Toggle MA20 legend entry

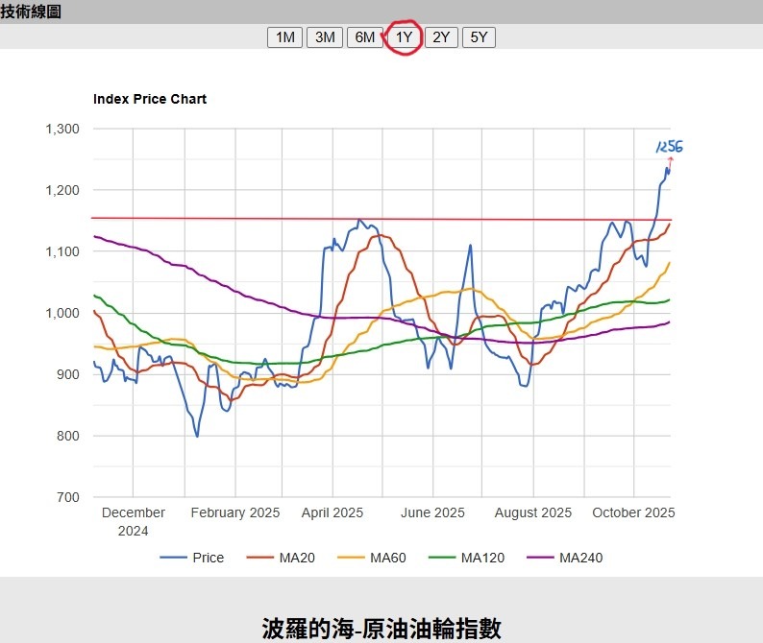[281, 558]
